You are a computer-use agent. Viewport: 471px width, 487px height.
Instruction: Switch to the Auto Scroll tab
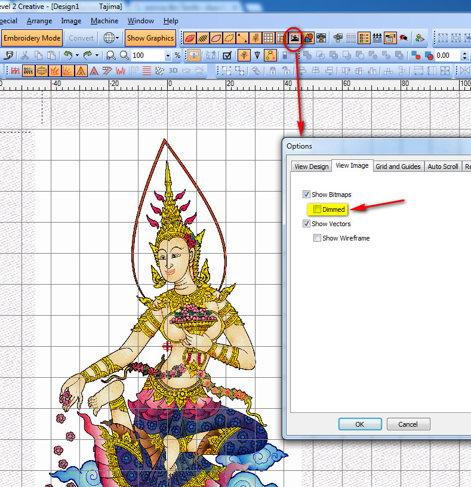point(443,167)
